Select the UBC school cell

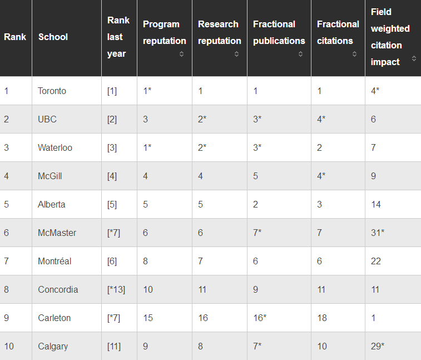coord(67,119)
